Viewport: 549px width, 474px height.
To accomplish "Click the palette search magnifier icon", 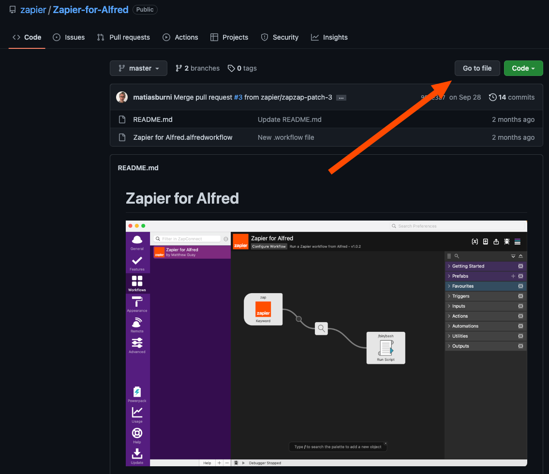I will point(457,256).
